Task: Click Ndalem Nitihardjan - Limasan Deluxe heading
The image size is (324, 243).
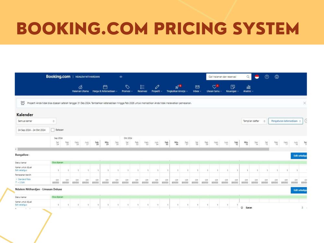Action: tap(39, 189)
